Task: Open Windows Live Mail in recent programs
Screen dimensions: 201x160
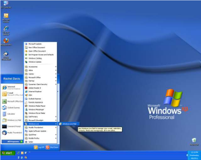Action: 12,120
